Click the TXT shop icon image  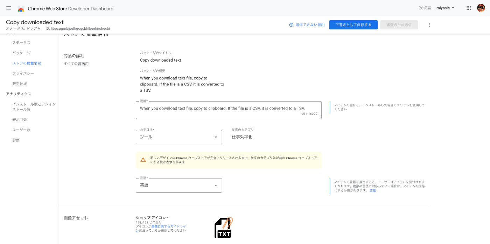pyautogui.click(x=224, y=228)
